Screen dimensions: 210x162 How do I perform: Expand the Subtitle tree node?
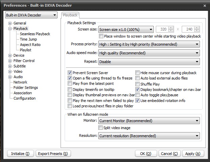pos(10,66)
